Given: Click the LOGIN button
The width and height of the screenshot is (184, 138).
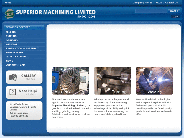Looking at the screenshot, I should [x=175, y=17].
